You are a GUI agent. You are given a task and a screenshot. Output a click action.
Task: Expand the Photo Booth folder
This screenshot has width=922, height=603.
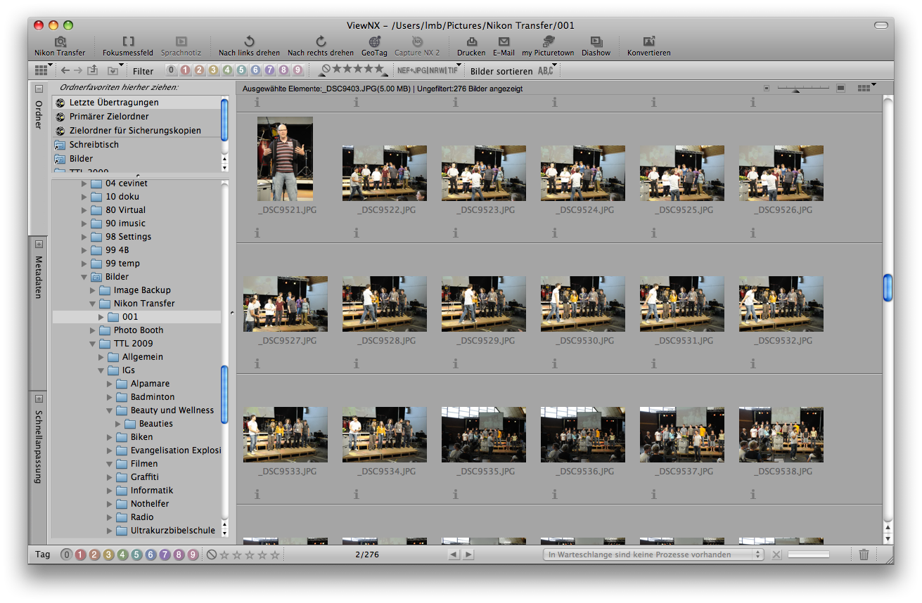pyautogui.click(x=94, y=330)
